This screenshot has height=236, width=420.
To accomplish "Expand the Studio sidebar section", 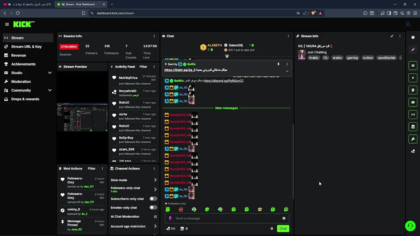I will pos(28,73).
